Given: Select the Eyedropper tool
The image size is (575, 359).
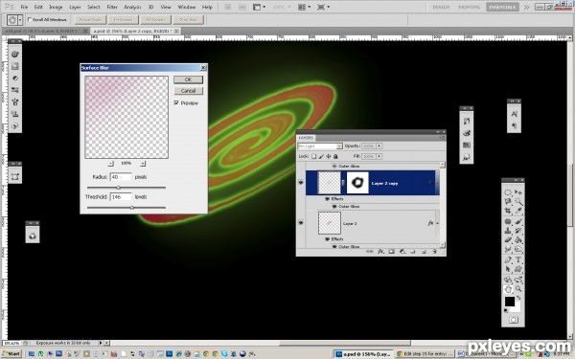Looking at the screenshot, I should tap(518, 211).
